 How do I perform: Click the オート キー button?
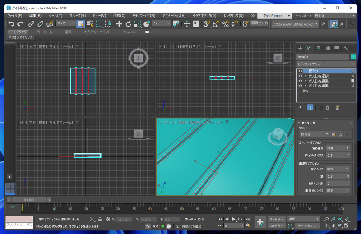coord(277,219)
